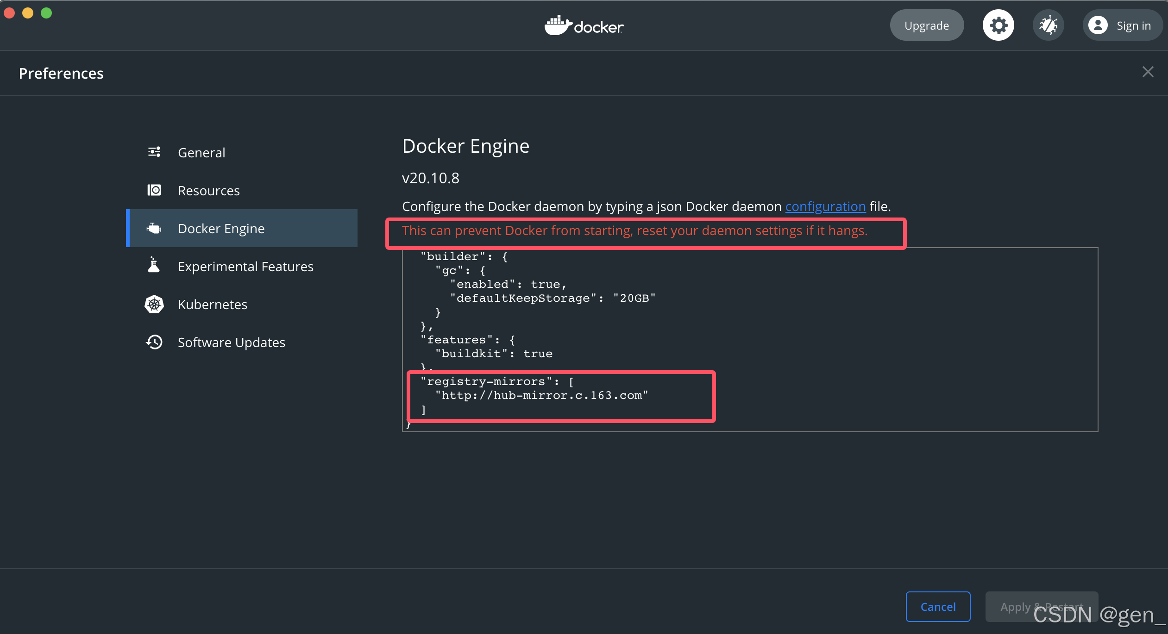The width and height of the screenshot is (1168, 634).
Task: Click the Resources gauge icon
Action: (153, 190)
